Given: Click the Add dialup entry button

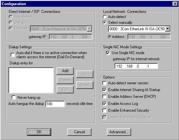Looking at the screenshot, I should (65, 71).
